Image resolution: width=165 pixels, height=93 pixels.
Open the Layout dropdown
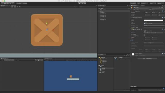coord(161,3)
